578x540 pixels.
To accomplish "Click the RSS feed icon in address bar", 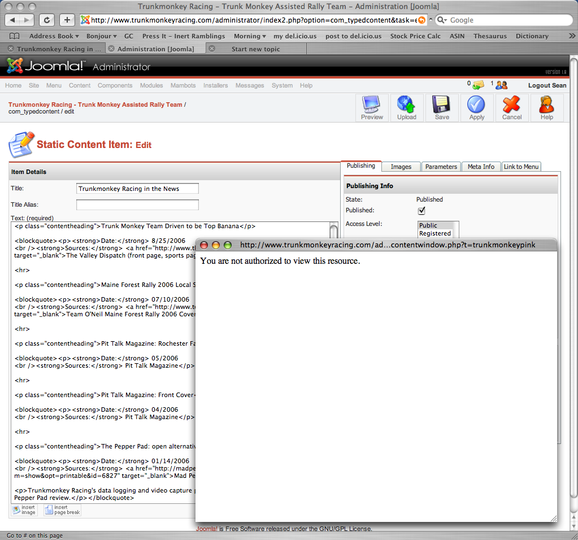I will (x=421, y=20).
